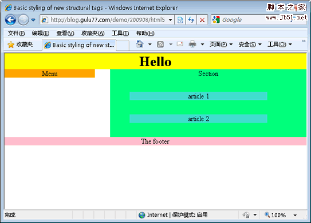
Task: Click the orange Menu block
Action: (x=50, y=74)
